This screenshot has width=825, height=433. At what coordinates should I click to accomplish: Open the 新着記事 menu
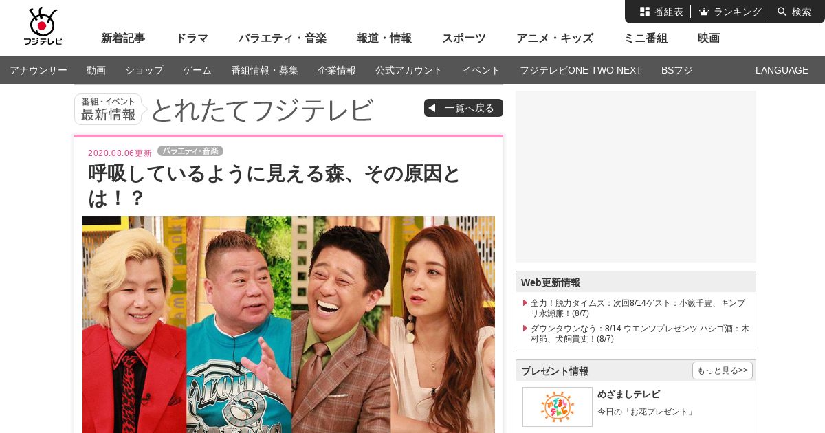(x=123, y=38)
